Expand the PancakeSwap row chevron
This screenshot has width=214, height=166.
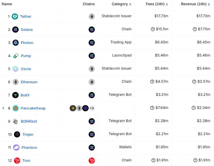click(x=3, y=108)
